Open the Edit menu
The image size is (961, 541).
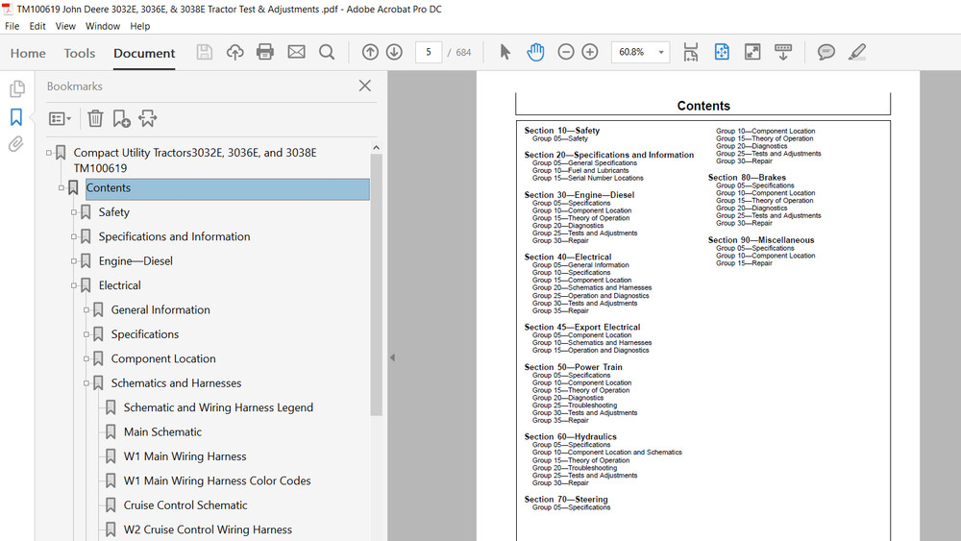click(37, 26)
